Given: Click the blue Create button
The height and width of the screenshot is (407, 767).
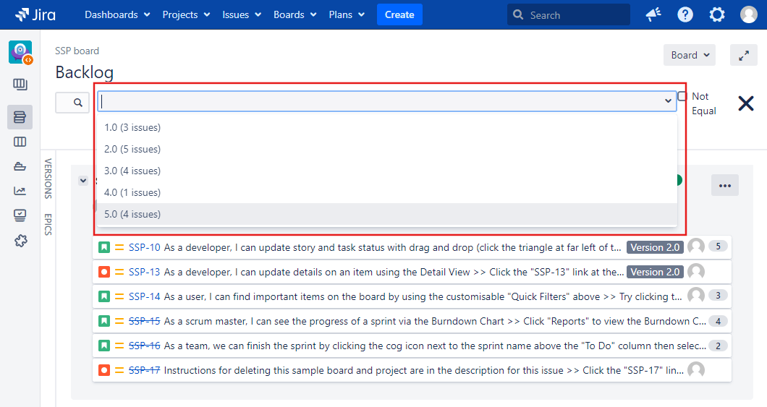Looking at the screenshot, I should (399, 14).
